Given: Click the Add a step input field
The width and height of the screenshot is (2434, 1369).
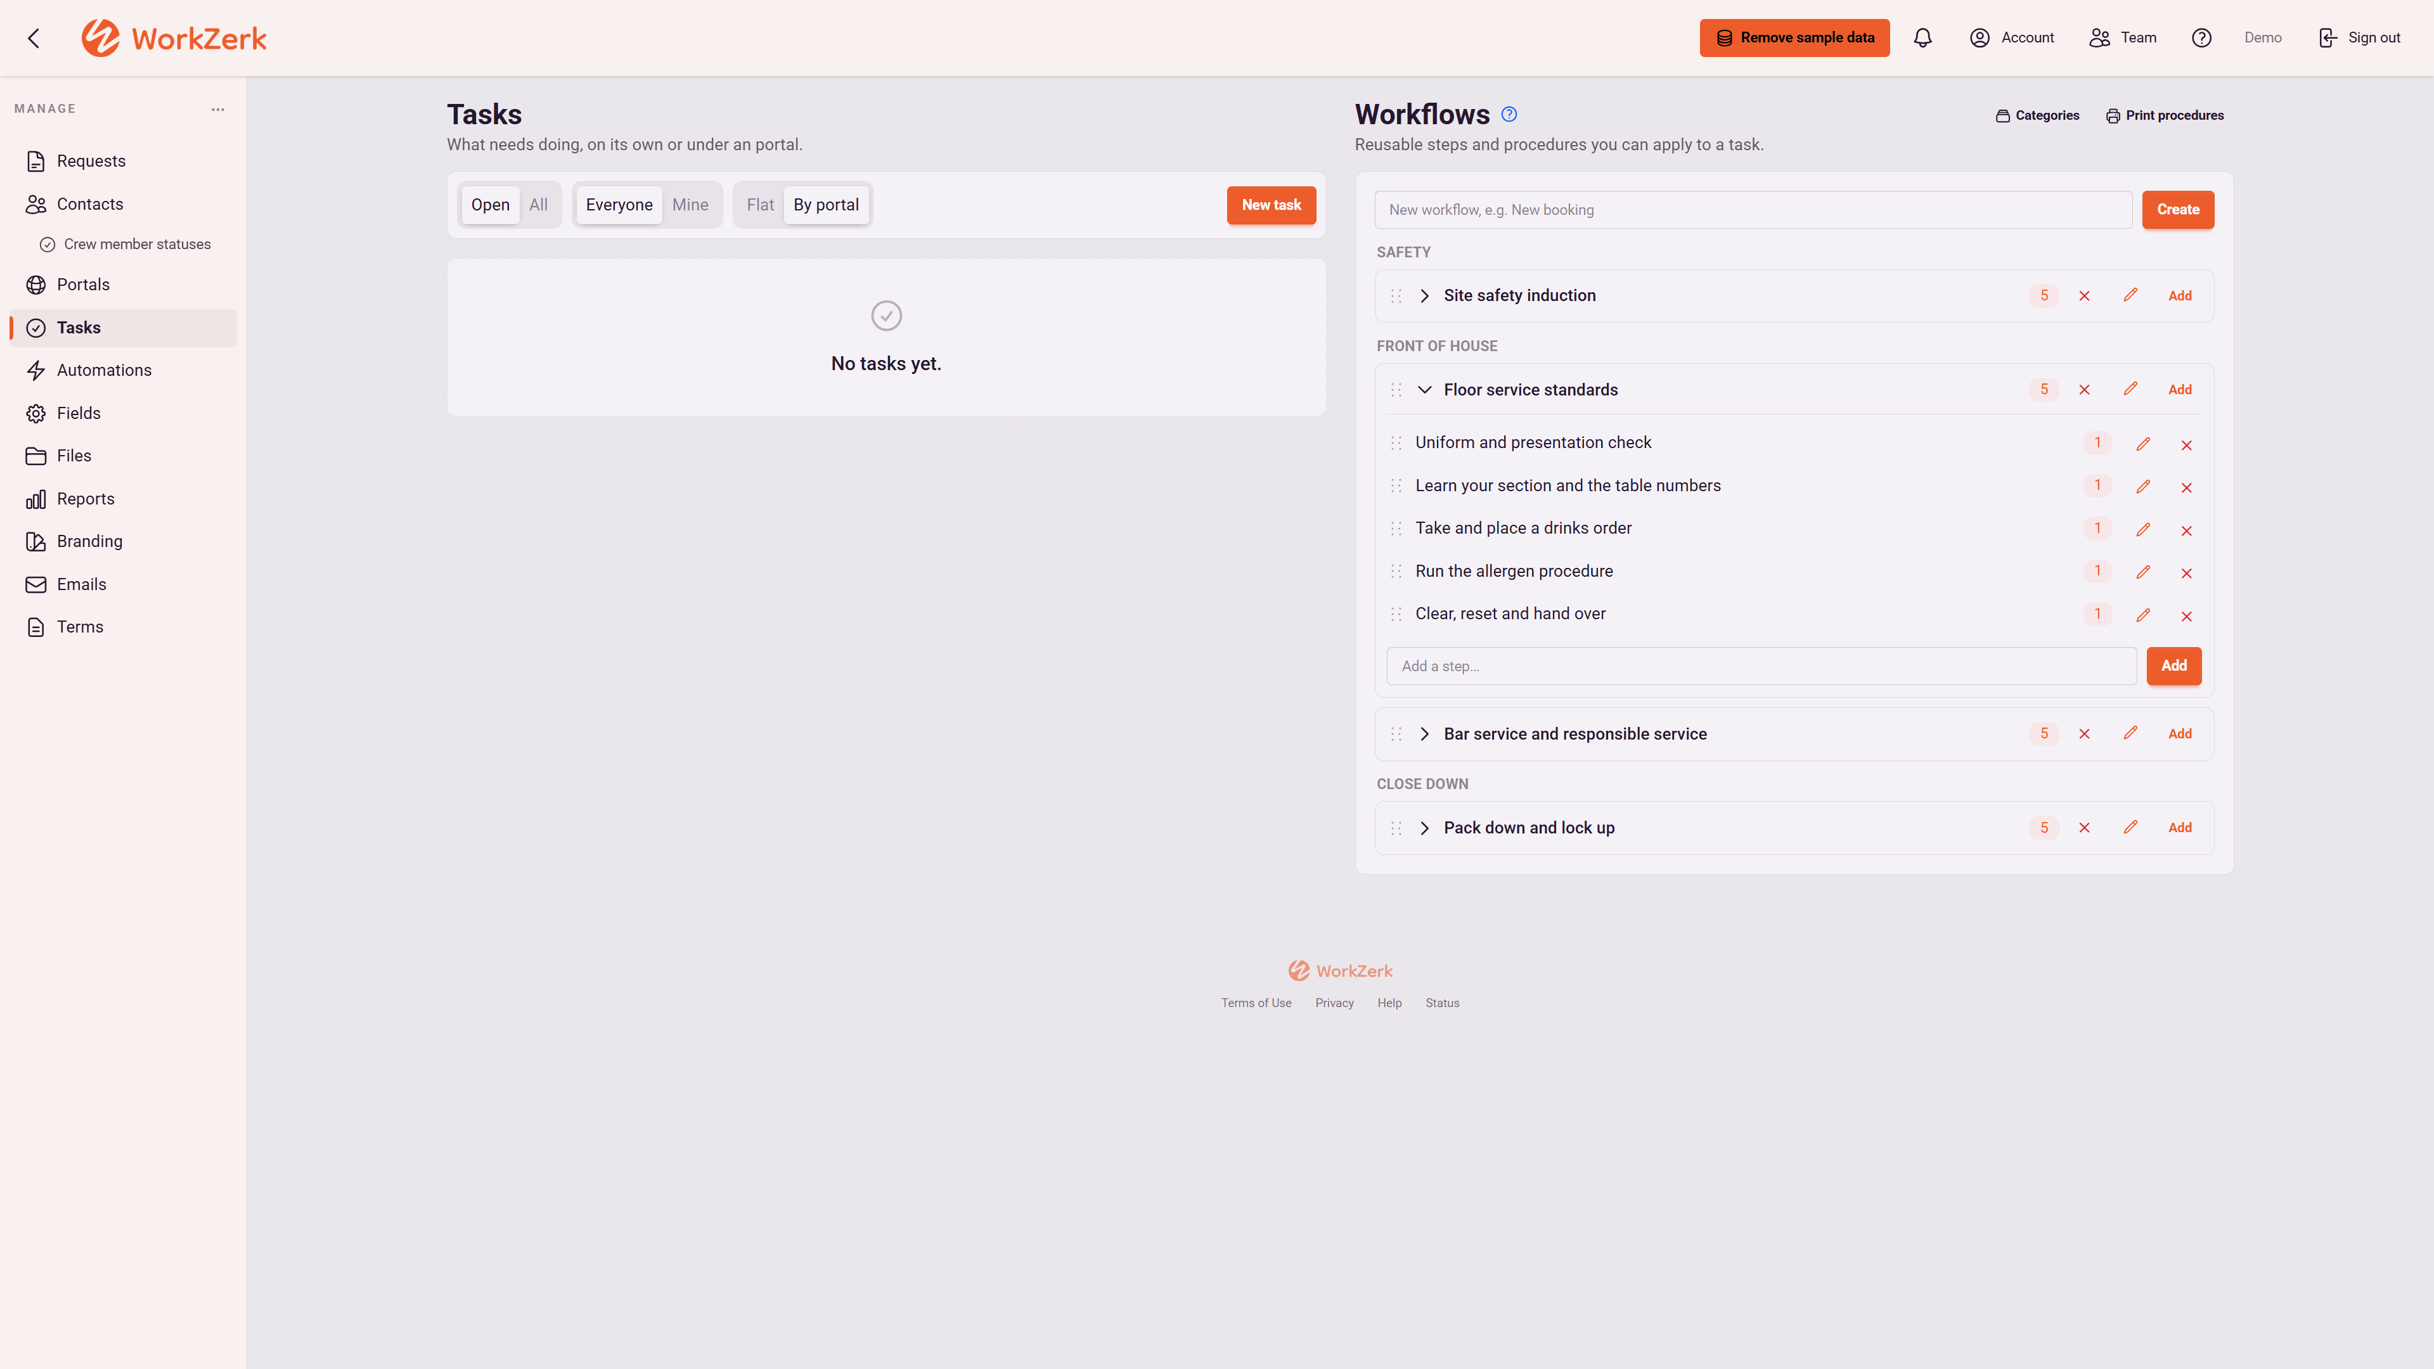Looking at the screenshot, I should click(x=1761, y=666).
